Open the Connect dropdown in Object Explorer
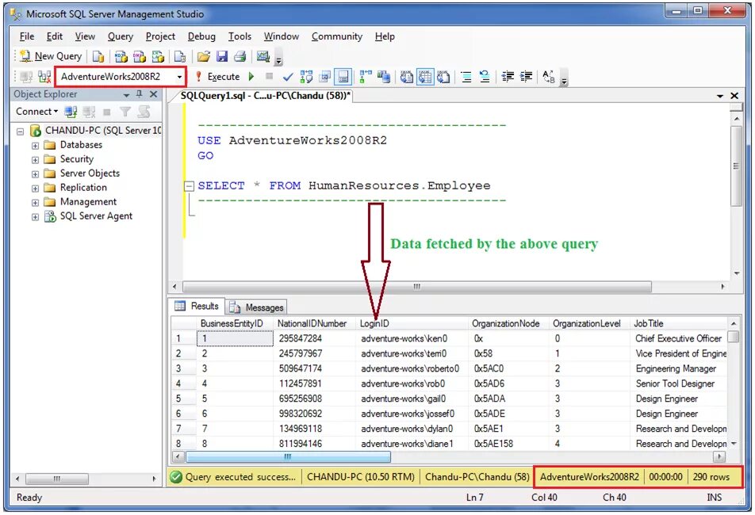The image size is (755, 515). pos(36,112)
